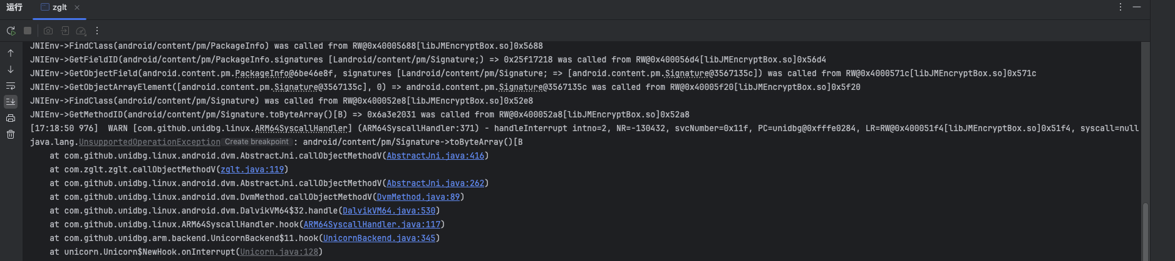The width and height of the screenshot is (1175, 261).
Task: Take a console screenshot with camera icon
Action: click(x=48, y=31)
